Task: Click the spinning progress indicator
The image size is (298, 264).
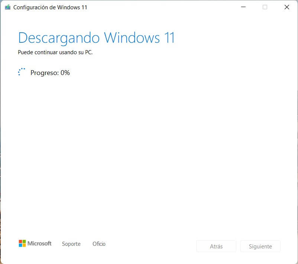Action: [21, 72]
